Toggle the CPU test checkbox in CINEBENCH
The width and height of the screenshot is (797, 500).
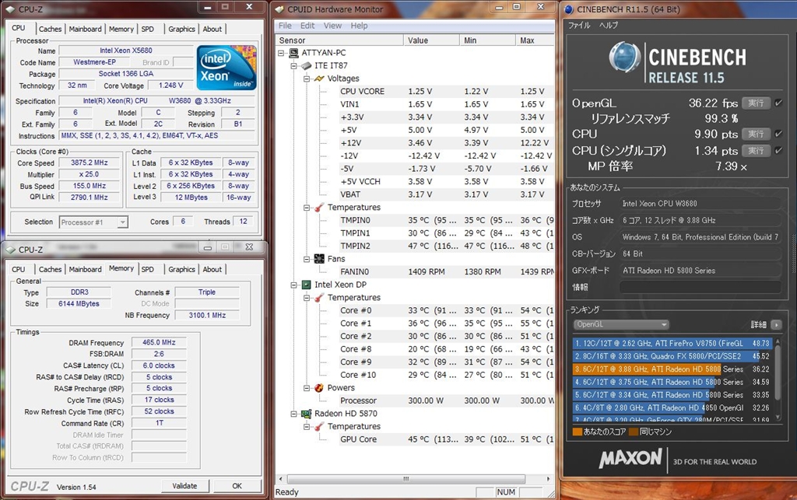pyautogui.click(x=778, y=134)
